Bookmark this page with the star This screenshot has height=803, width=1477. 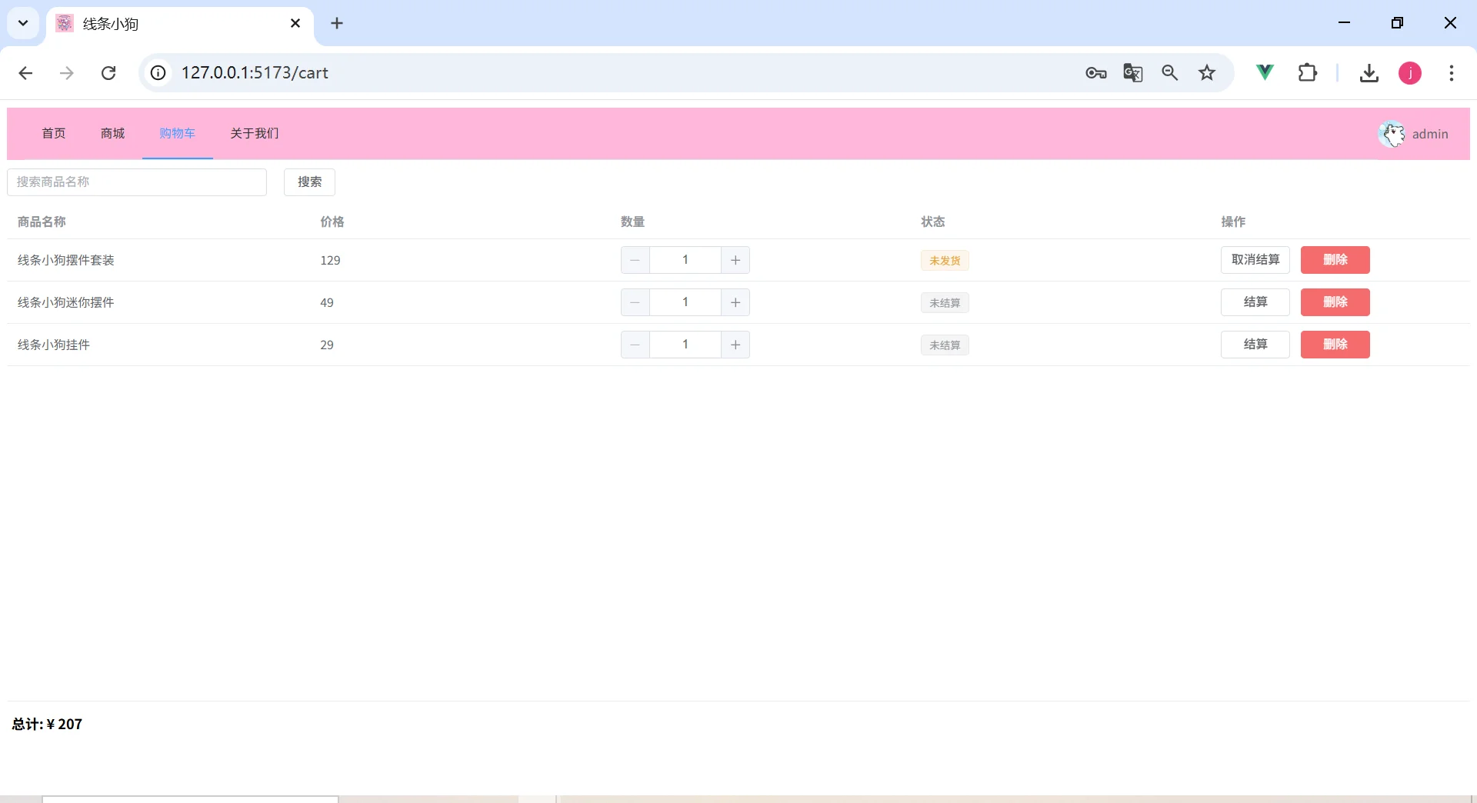(1207, 73)
